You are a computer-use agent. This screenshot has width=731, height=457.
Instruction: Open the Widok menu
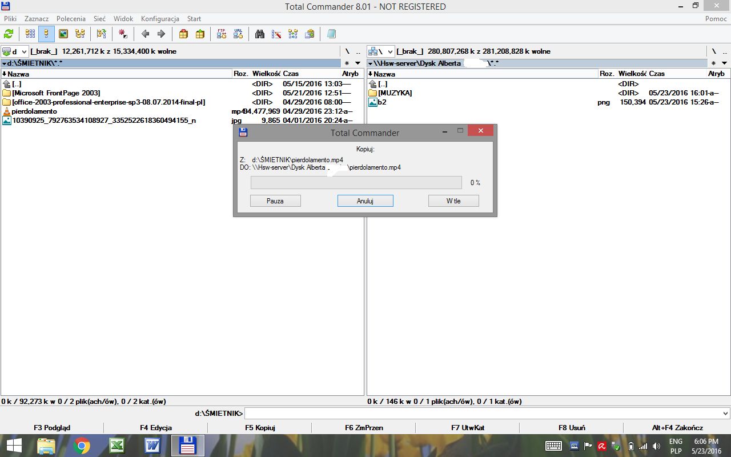123,19
